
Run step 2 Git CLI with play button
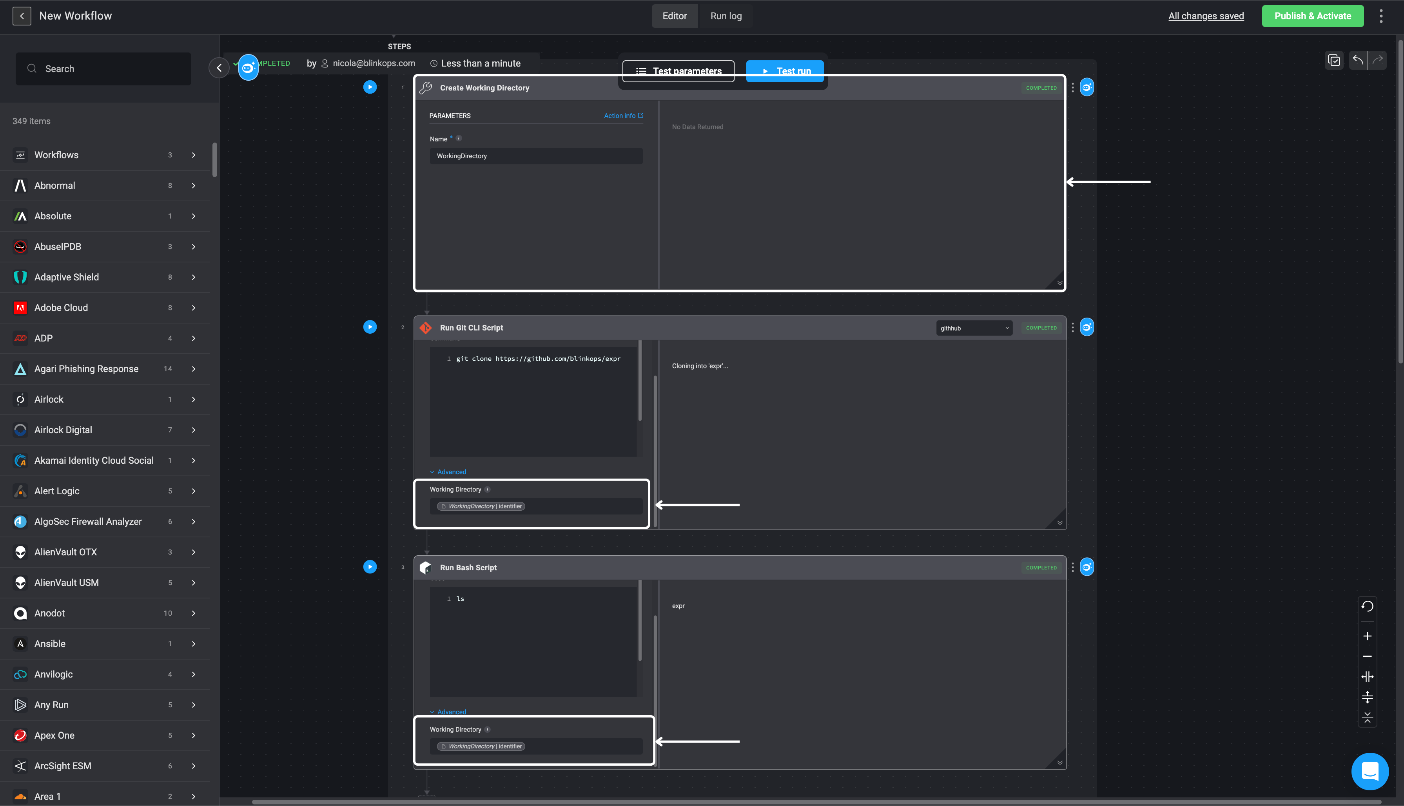pyautogui.click(x=370, y=327)
